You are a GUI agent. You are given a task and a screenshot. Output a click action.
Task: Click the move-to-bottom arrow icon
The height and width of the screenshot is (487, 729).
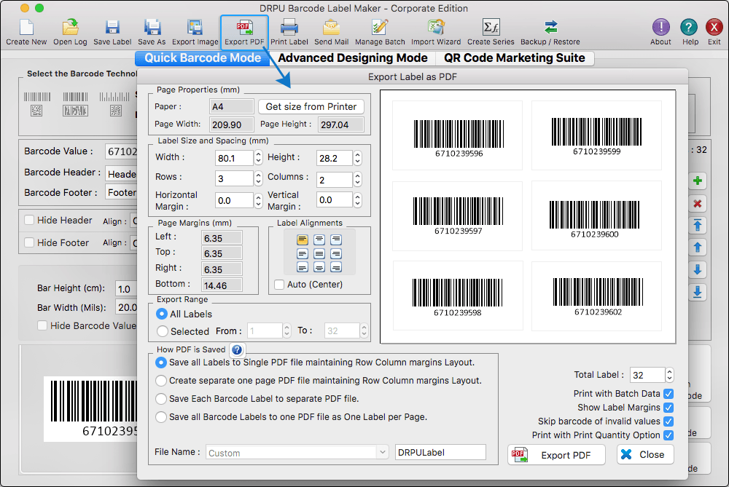click(x=698, y=292)
